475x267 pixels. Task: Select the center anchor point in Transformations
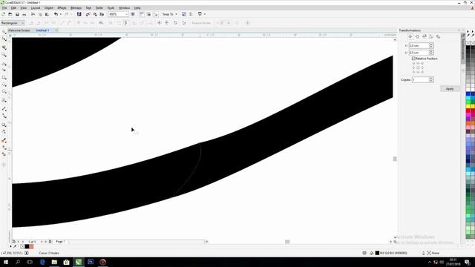click(418, 67)
